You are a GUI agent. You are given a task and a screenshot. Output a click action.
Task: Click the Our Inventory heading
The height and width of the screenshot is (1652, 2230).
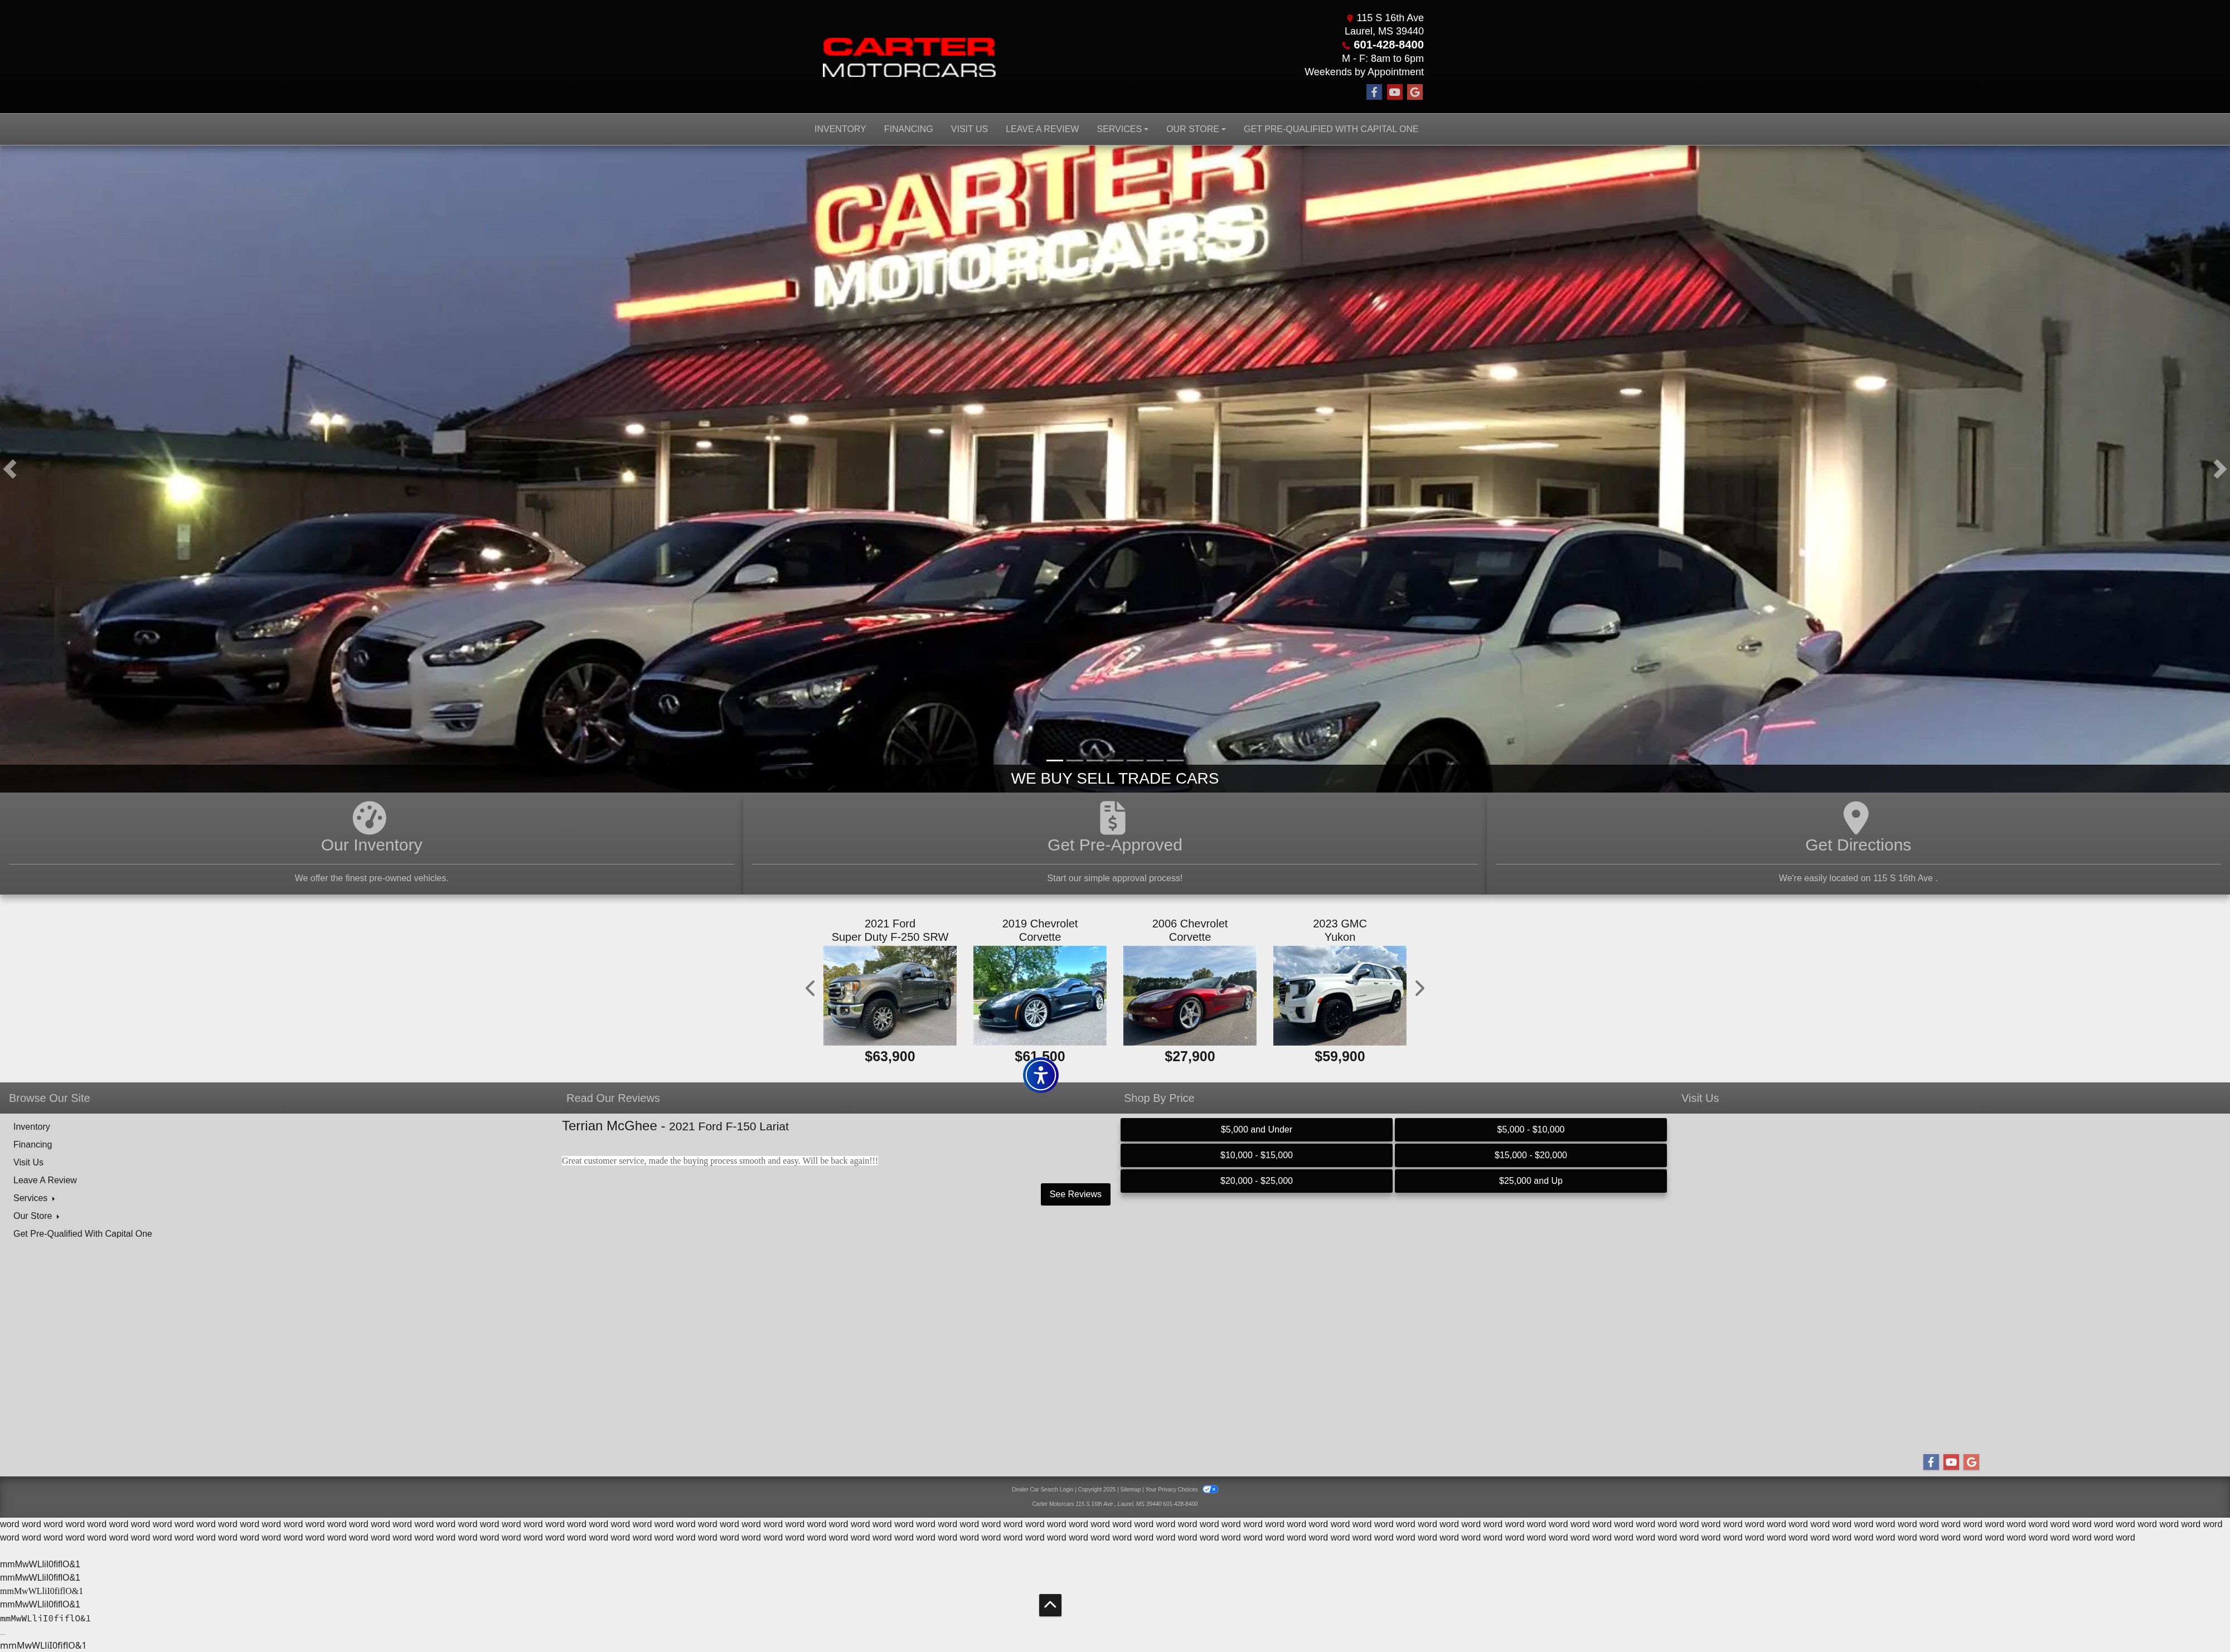click(x=371, y=845)
